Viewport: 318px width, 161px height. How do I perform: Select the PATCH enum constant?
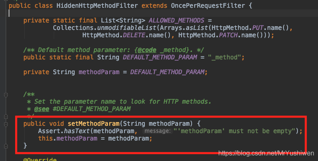point(228,35)
